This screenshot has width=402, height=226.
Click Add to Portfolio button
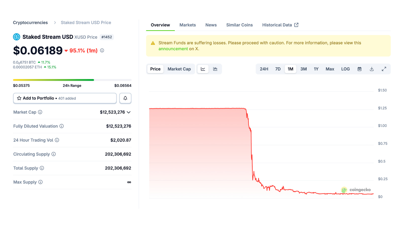(65, 98)
